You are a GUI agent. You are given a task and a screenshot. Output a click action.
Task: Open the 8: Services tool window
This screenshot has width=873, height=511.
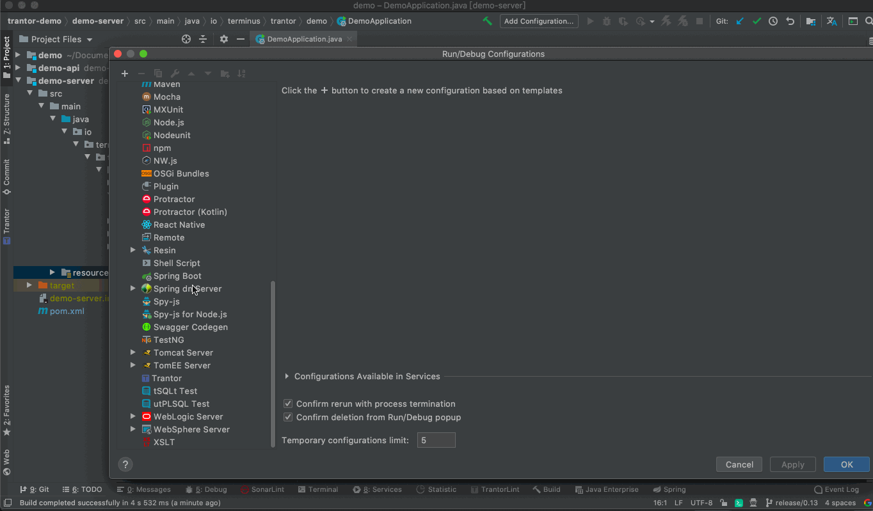click(377, 489)
